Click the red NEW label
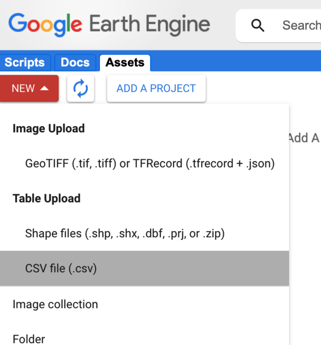The height and width of the screenshot is (345, 321). [23, 88]
